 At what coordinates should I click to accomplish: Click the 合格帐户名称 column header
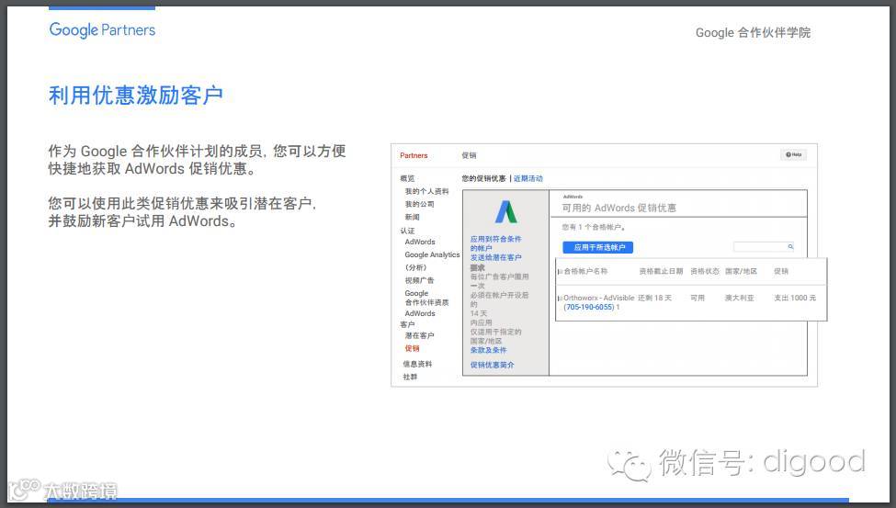point(585,271)
